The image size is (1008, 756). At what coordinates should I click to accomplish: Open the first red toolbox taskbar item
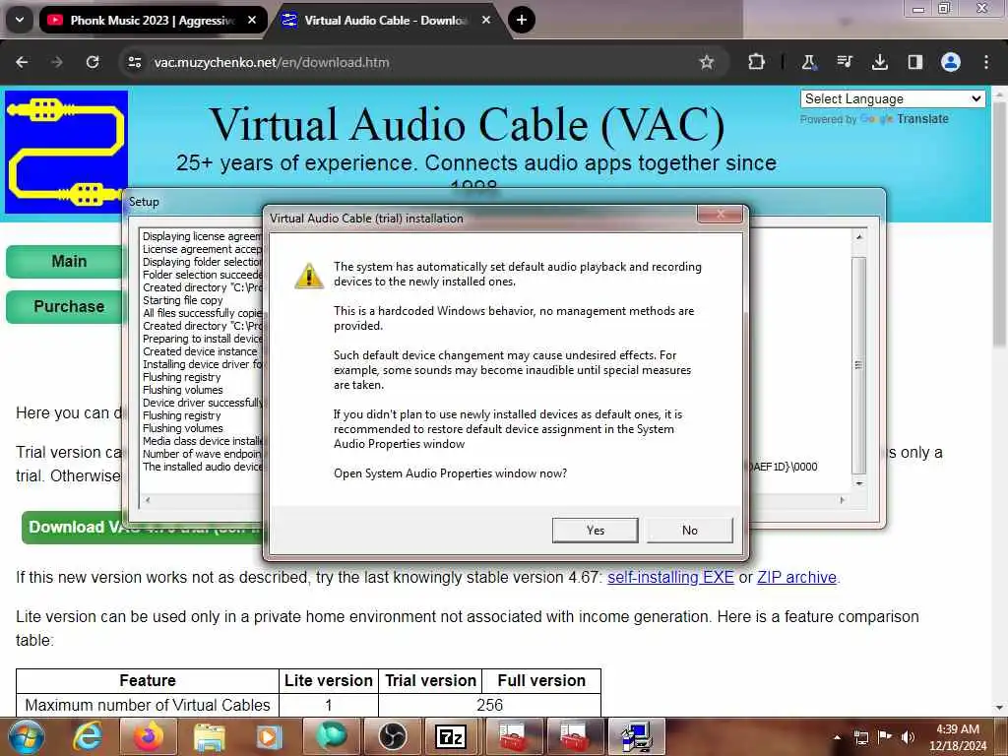coord(512,736)
